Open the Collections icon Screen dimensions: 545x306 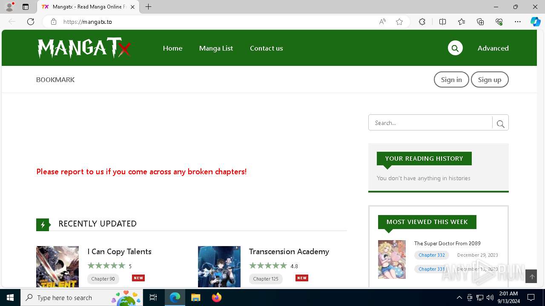(480, 22)
